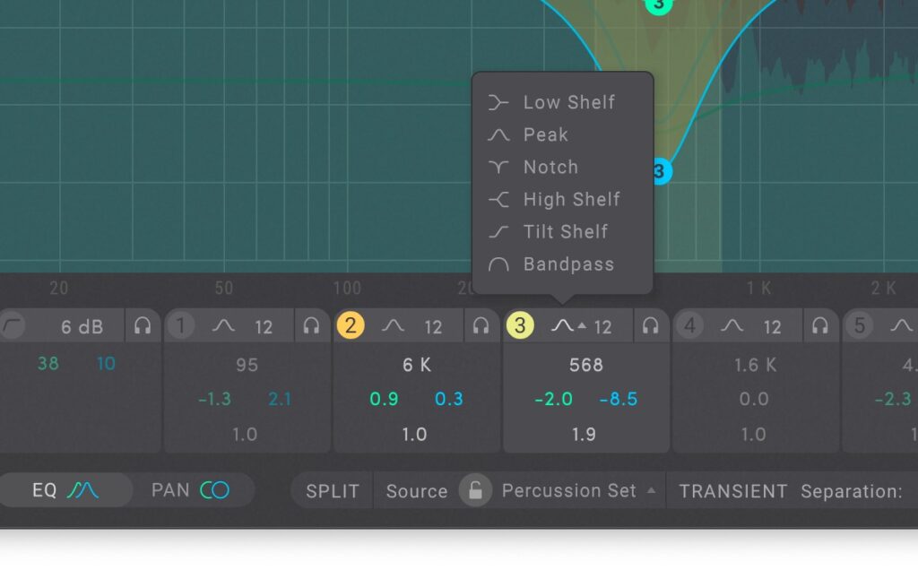918x570 pixels.
Task: Solo band 3 with headphone icon
Action: (652, 326)
